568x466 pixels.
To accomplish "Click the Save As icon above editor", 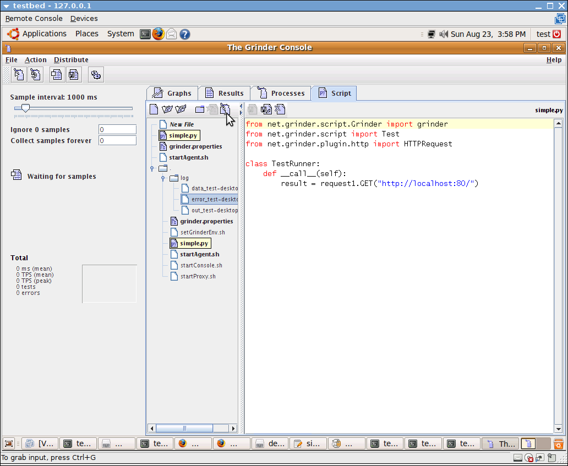I will tap(266, 109).
